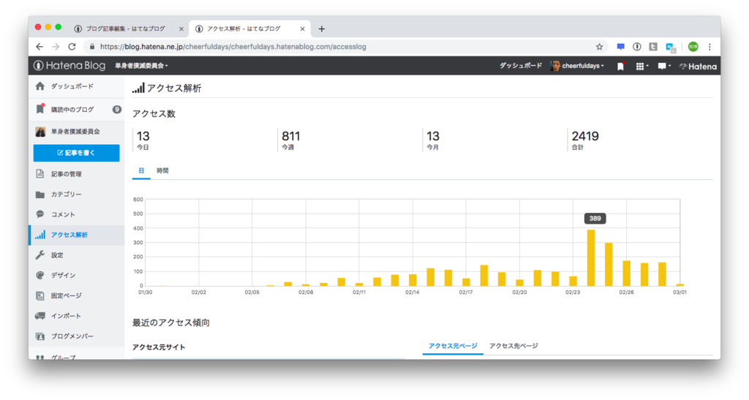The image size is (749, 400).
Task: Select the アクセス解析 browser tab
Action: coord(244,29)
